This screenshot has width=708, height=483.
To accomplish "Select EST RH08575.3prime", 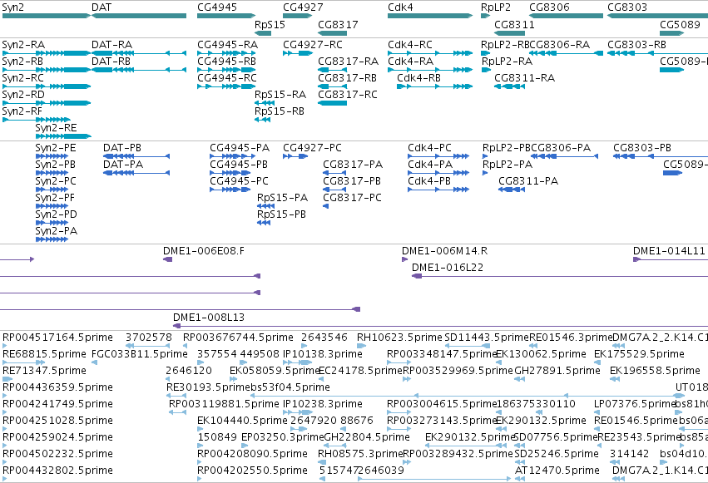I will coord(360,454).
